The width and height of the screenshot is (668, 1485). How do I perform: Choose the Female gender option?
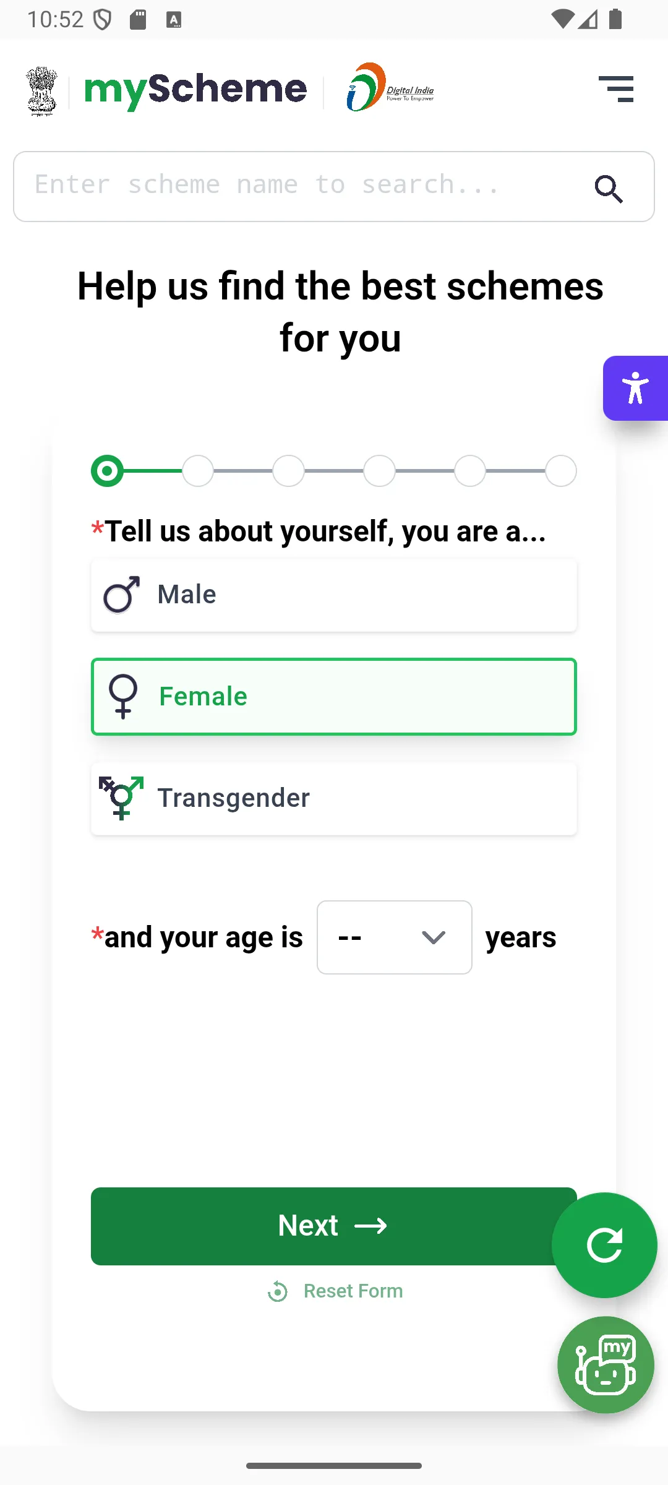[x=334, y=697]
